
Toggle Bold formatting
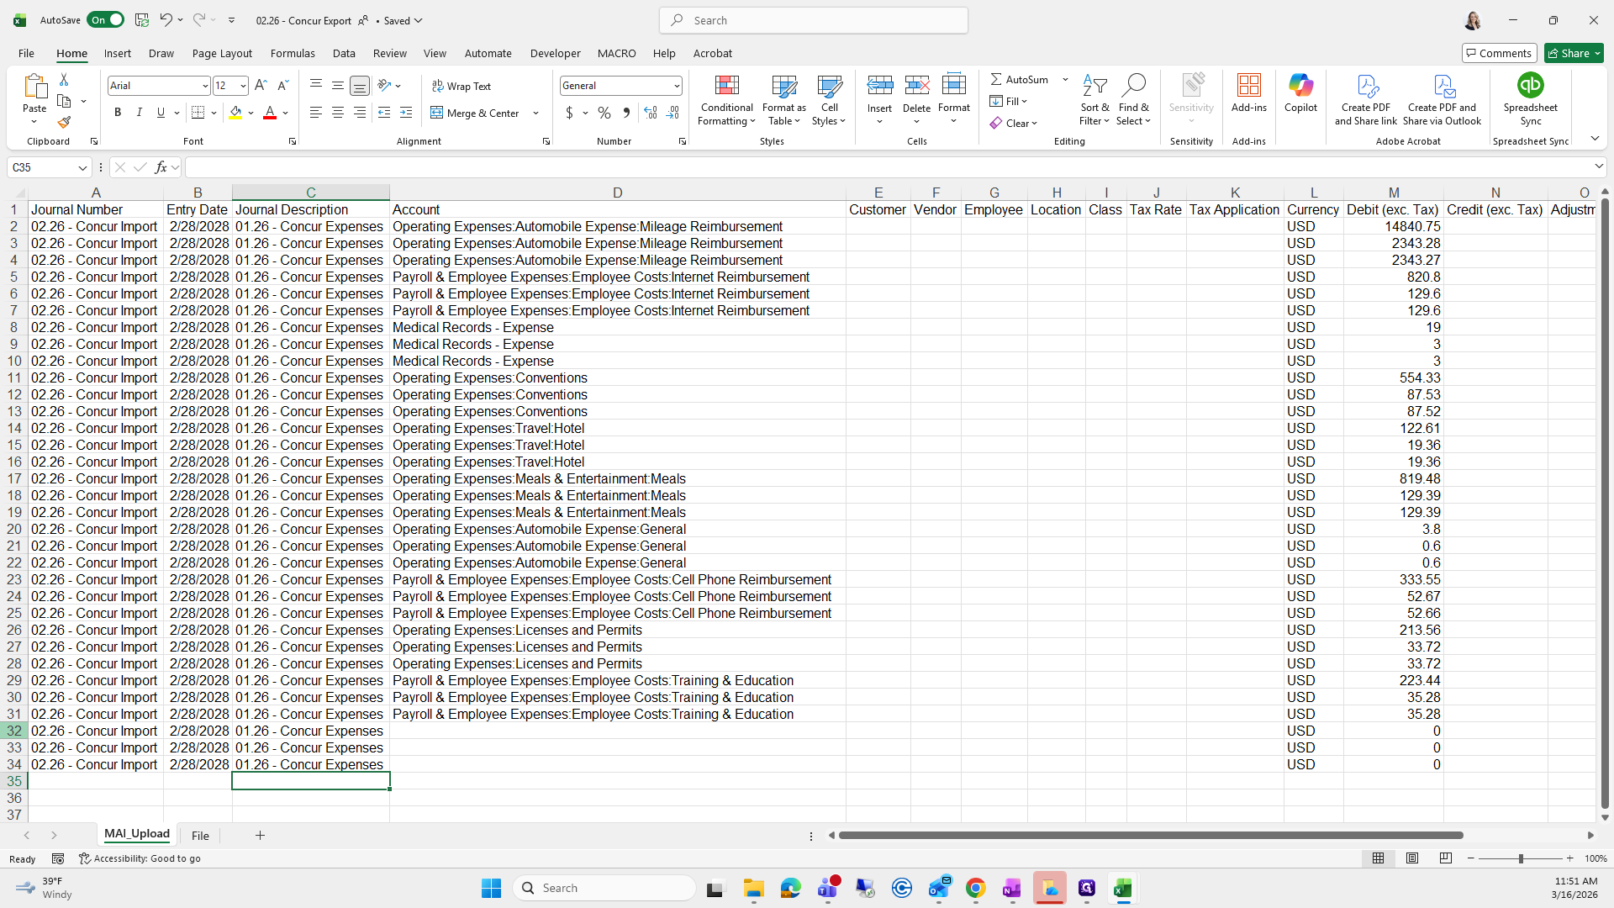tap(118, 113)
